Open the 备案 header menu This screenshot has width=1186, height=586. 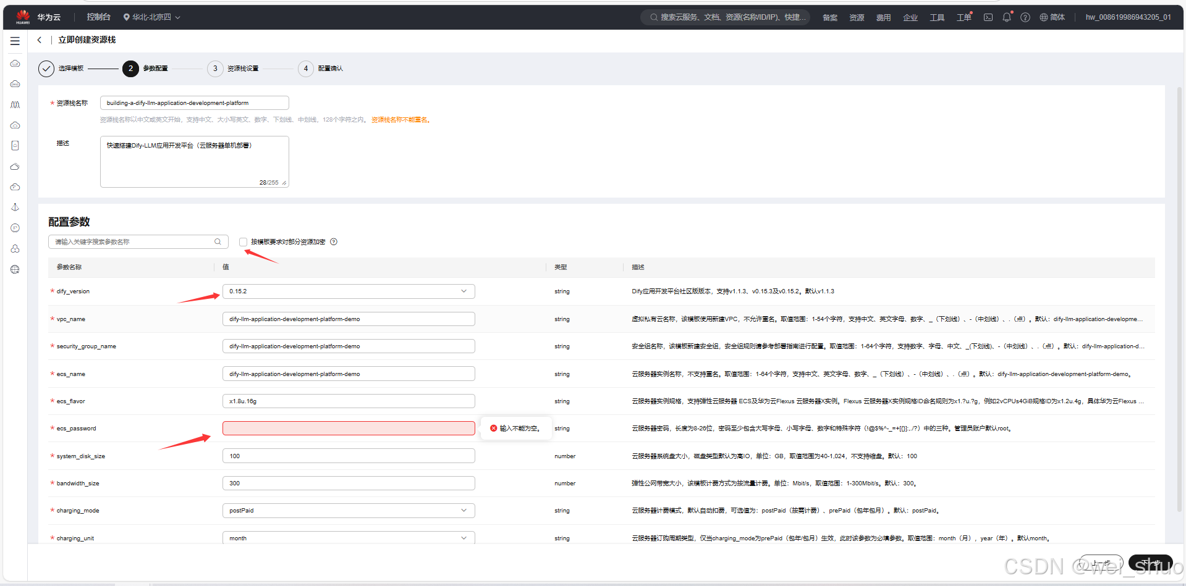[830, 17]
